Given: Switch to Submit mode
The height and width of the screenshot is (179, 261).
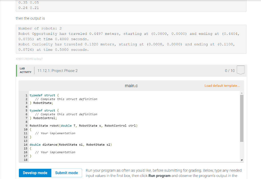Looking at the screenshot, I should (x=67, y=173).
